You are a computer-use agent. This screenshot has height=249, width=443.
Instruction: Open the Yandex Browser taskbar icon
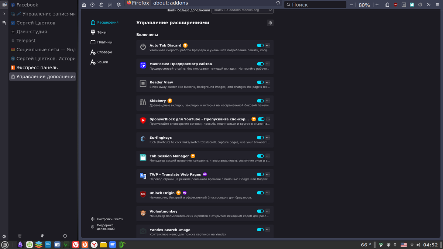[x=94, y=245]
